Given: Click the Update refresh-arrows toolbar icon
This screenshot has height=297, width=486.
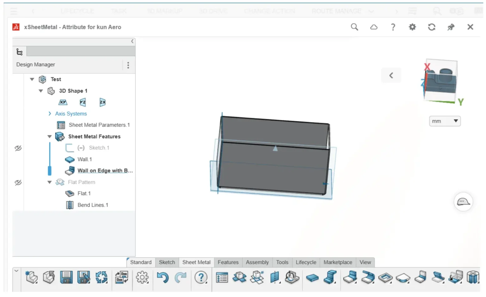Looking at the screenshot, I should [x=101, y=277].
